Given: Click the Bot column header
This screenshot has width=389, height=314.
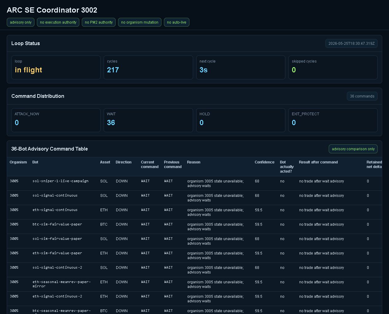Looking at the screenshot, I should 35,162.
